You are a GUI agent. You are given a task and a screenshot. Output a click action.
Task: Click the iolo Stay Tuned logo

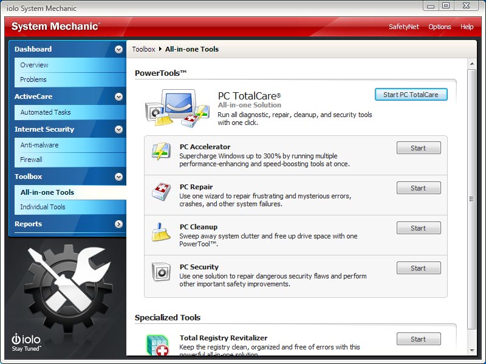point(27,343)
